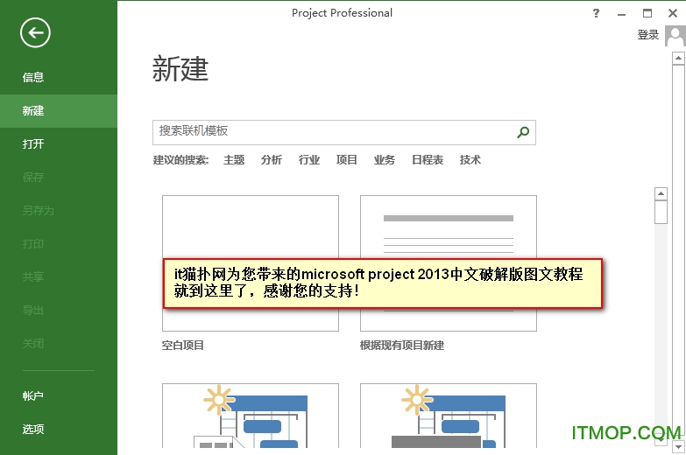Click the inner template list scrollbar thumb
This screenshot has width=686, height=455.
tap(661, 213)
